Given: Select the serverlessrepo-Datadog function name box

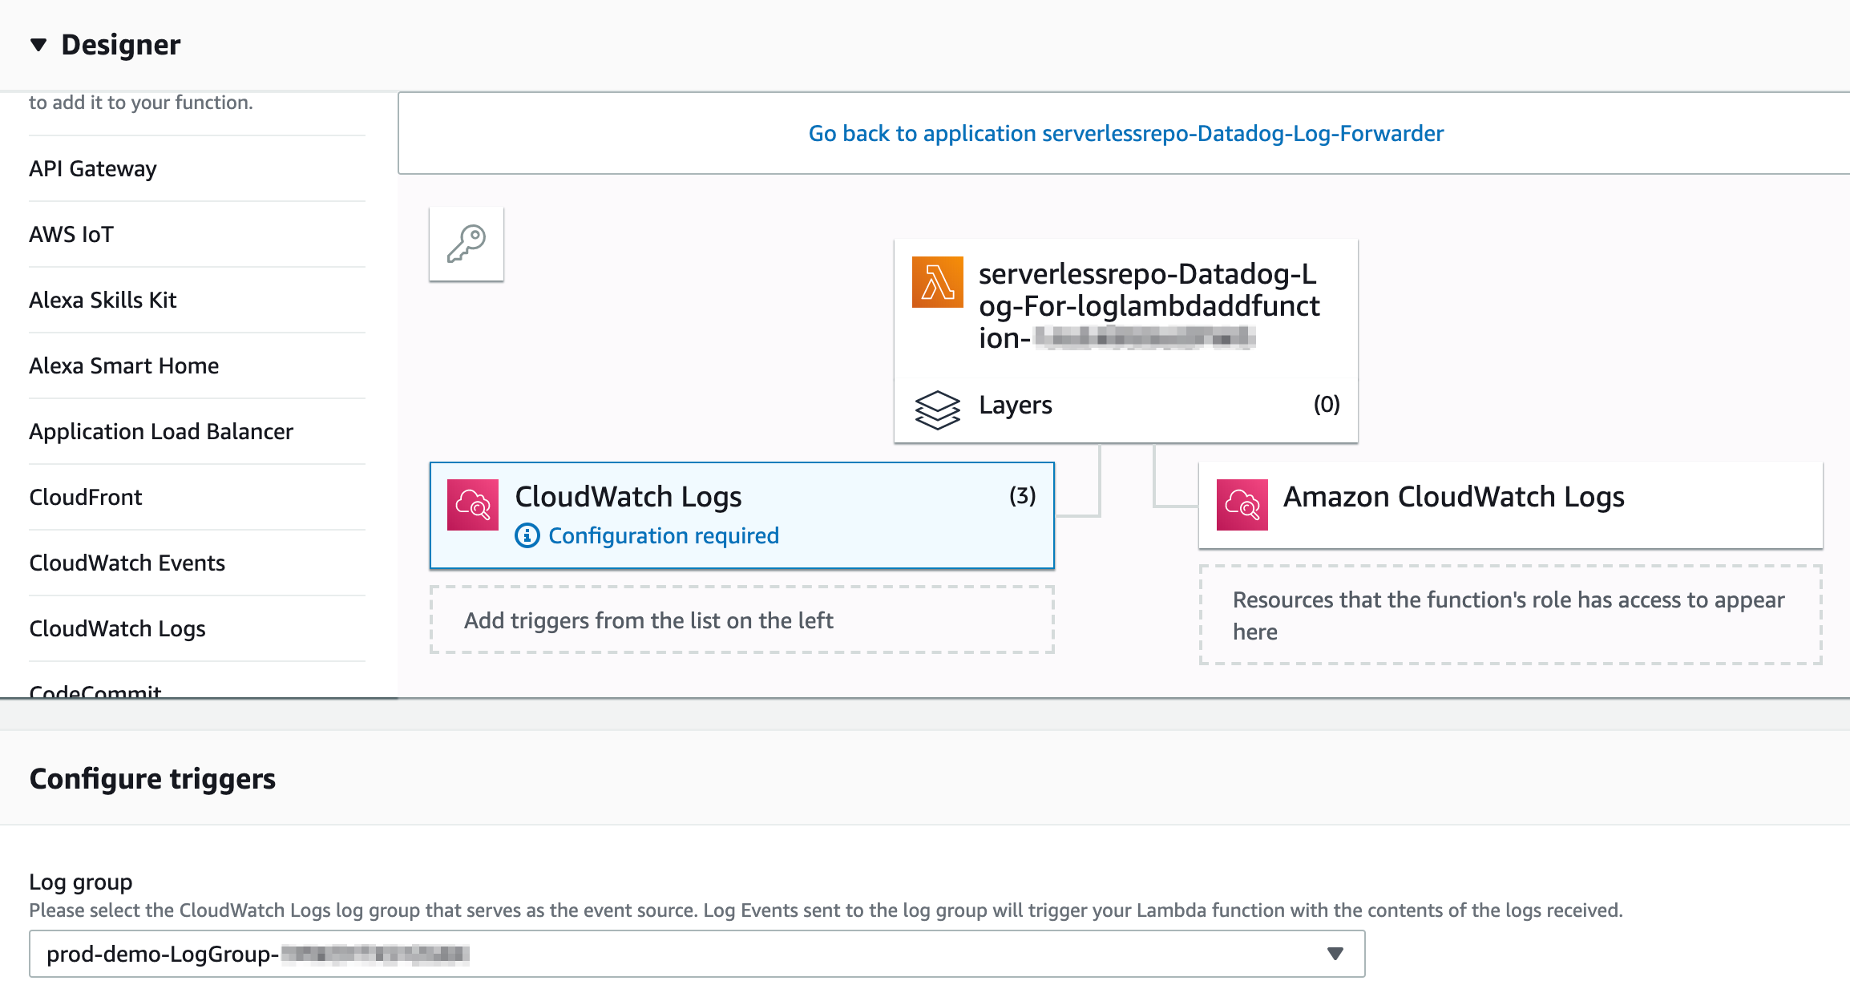Looking at the screenshot, I should coord(1126,308).
